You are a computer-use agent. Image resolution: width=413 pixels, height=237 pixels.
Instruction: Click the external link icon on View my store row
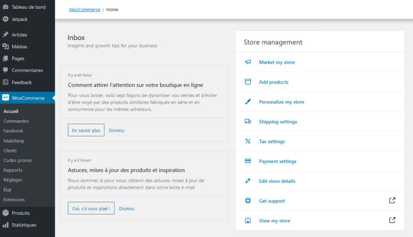pos(392,220)
